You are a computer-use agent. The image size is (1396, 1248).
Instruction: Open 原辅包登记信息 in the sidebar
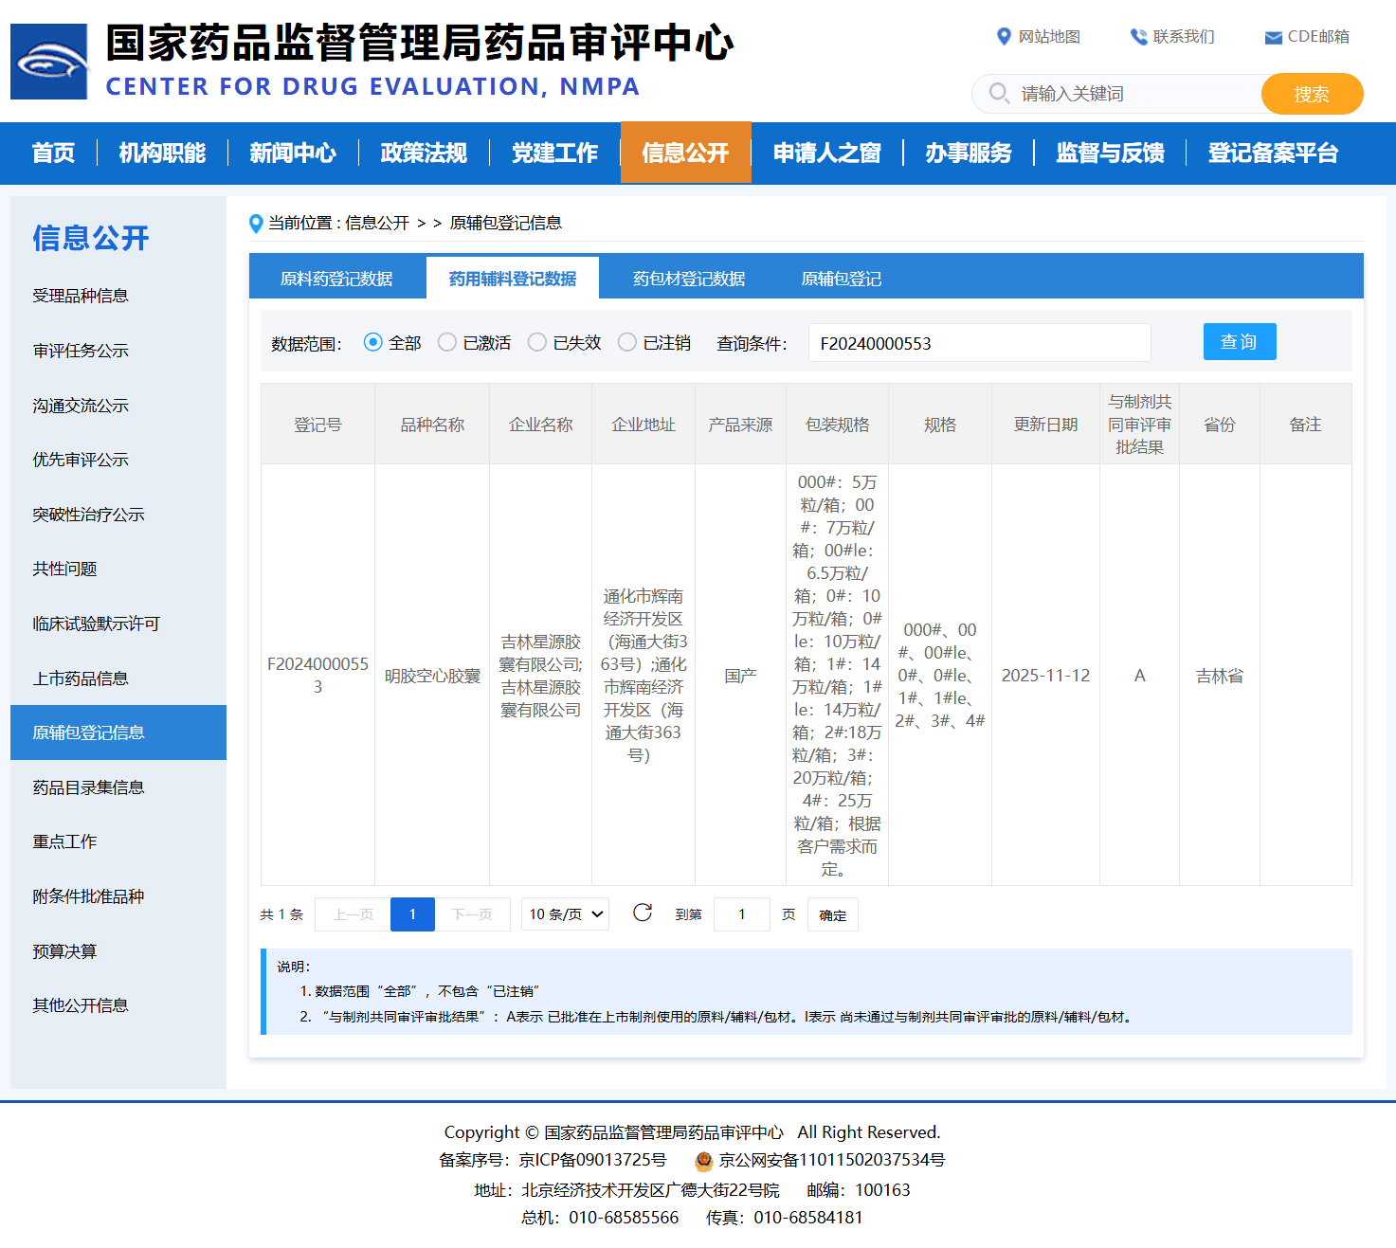[x=118, y=733]
